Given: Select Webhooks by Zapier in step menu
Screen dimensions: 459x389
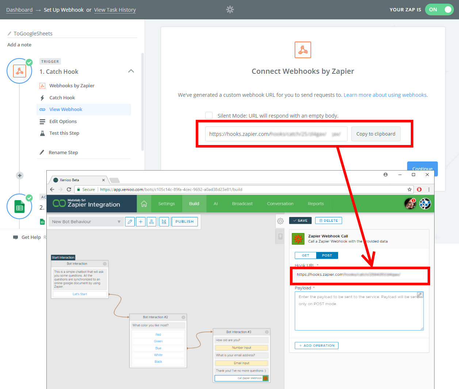Looking at the screenshot, I should point(72,86).
